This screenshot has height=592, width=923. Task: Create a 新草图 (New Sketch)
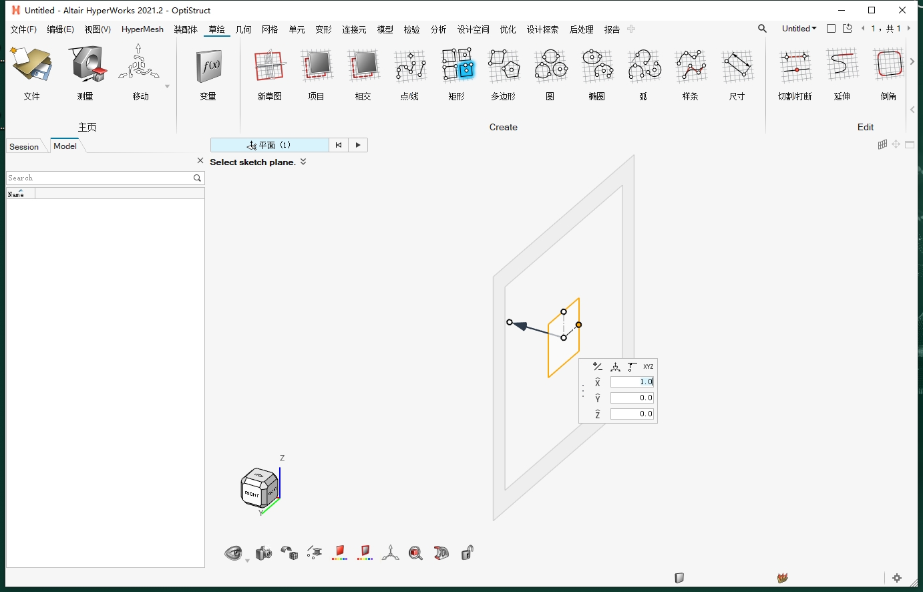coord(270,75)
